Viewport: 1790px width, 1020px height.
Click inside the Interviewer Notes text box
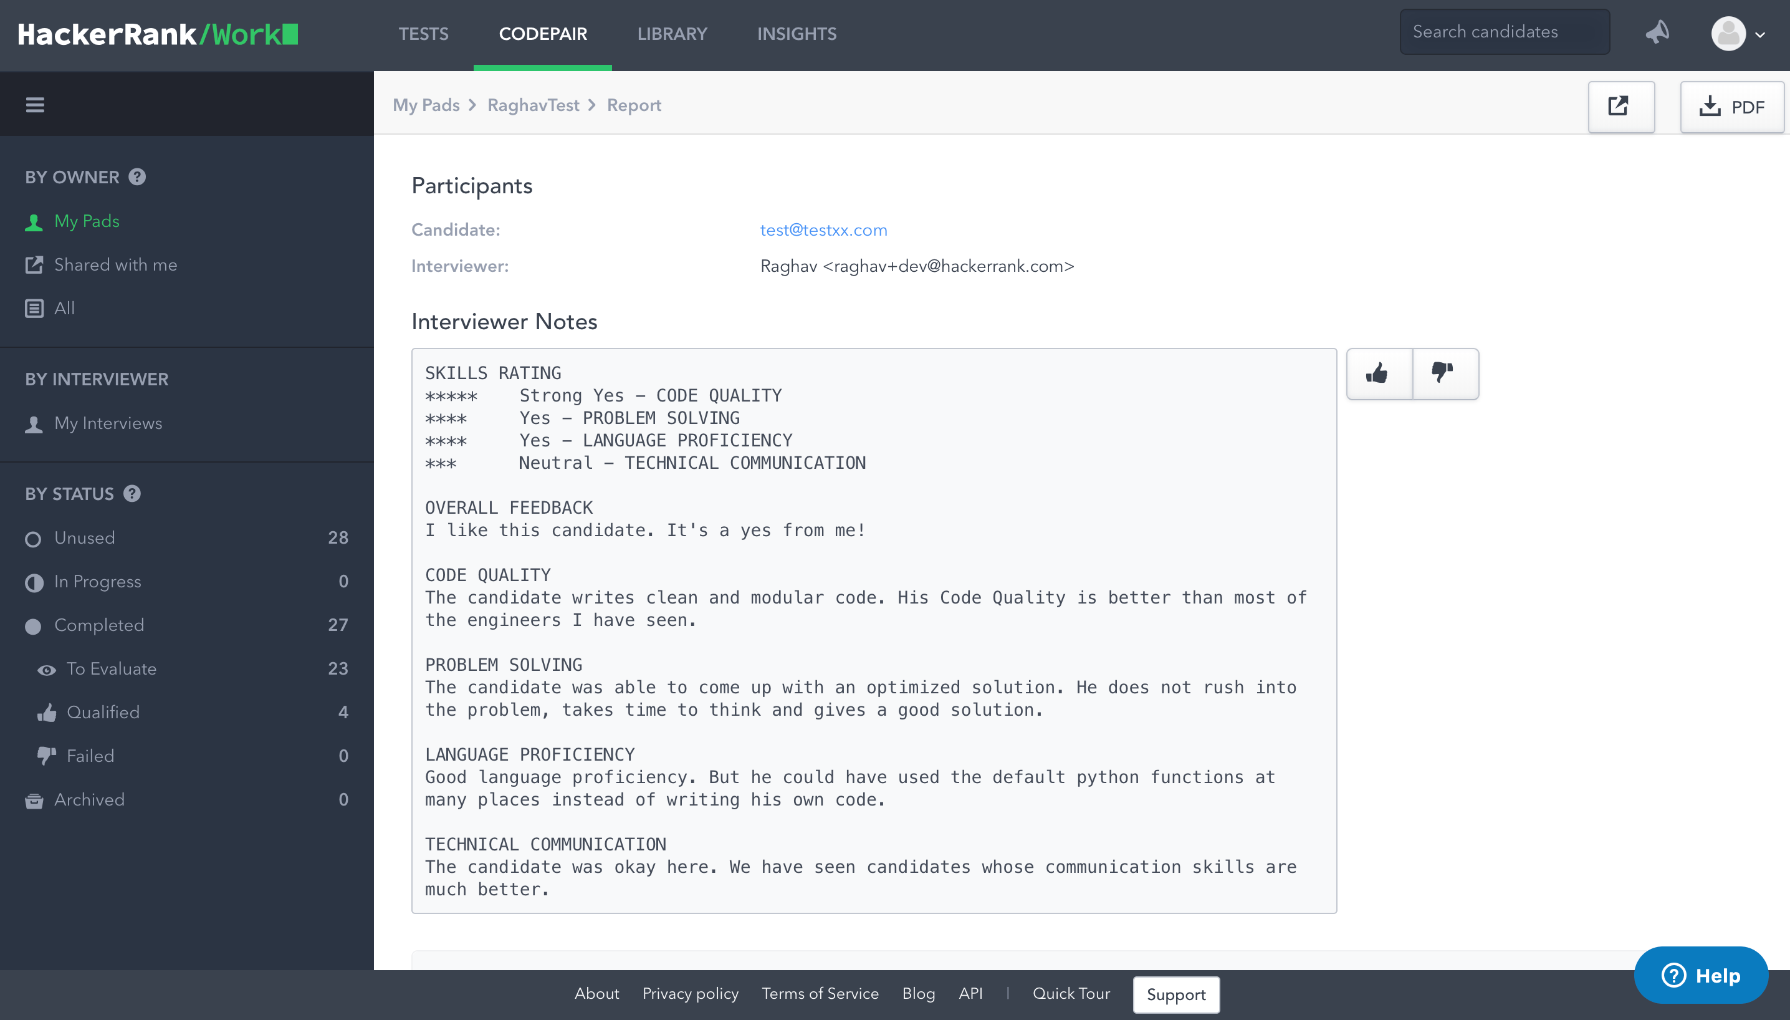[x=874, y=630]
